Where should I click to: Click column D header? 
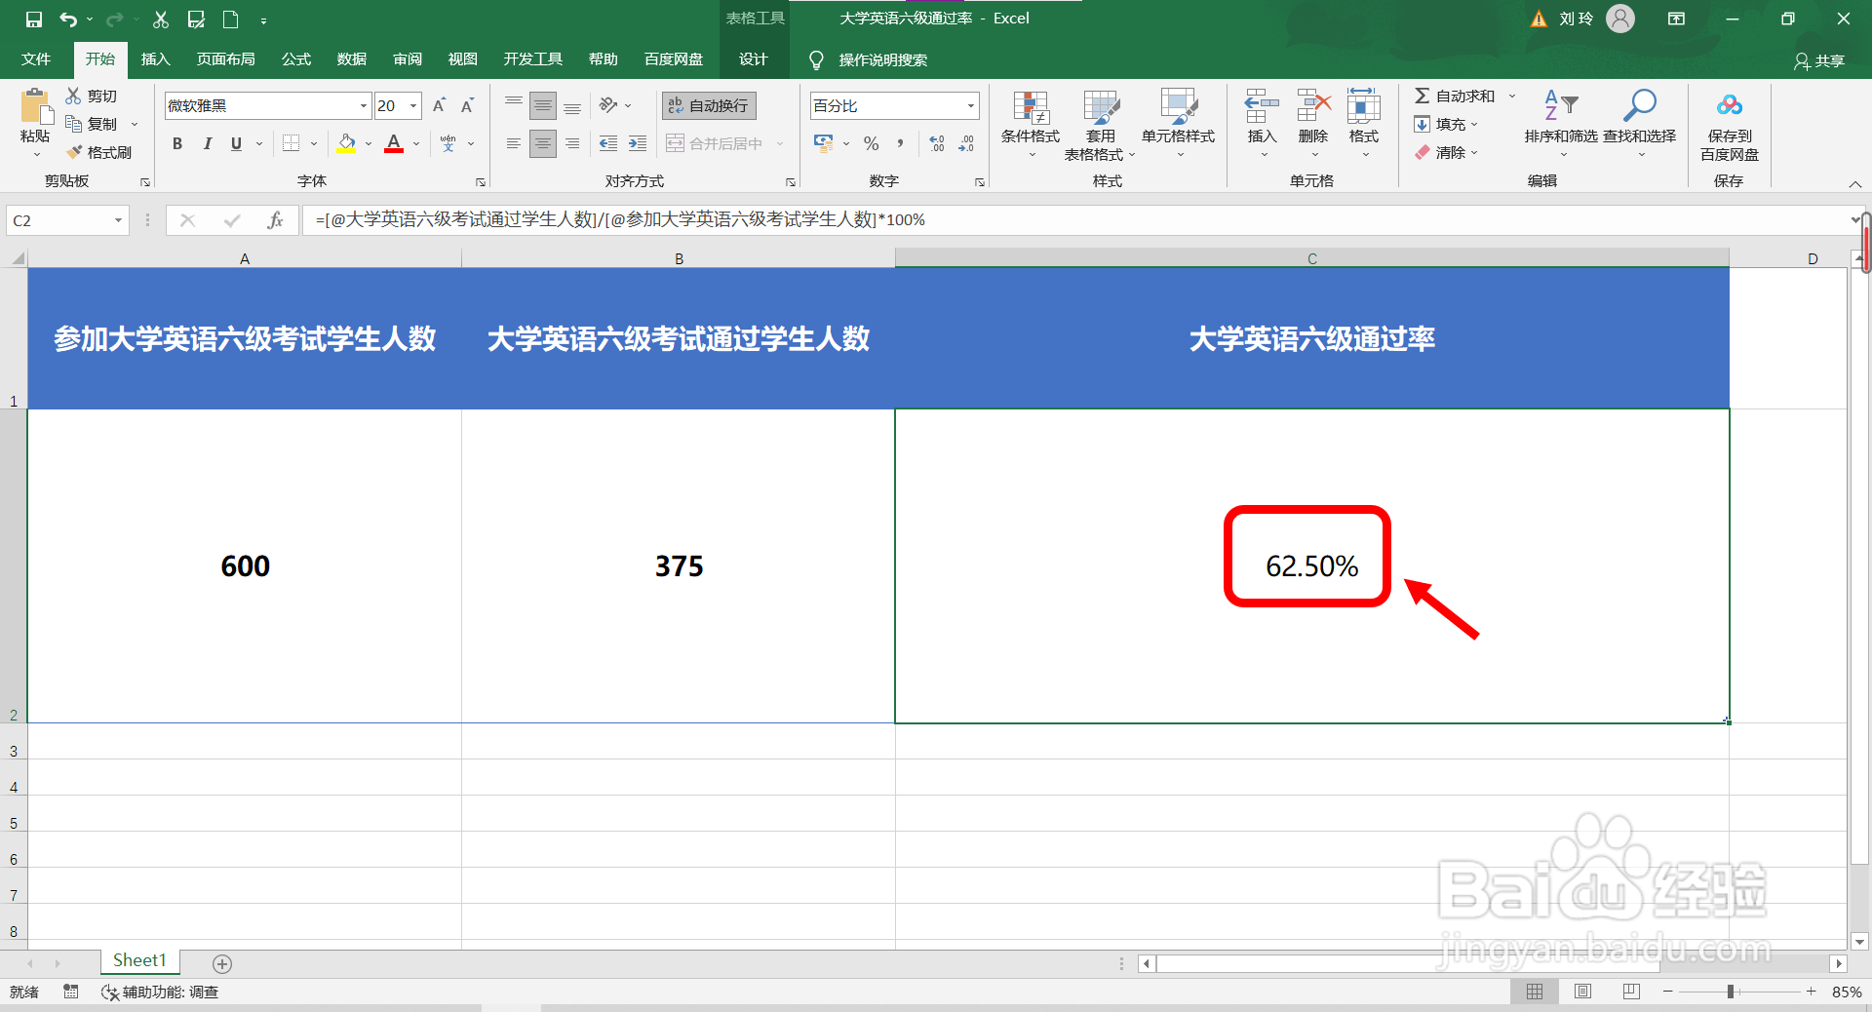click(1813, 258)
